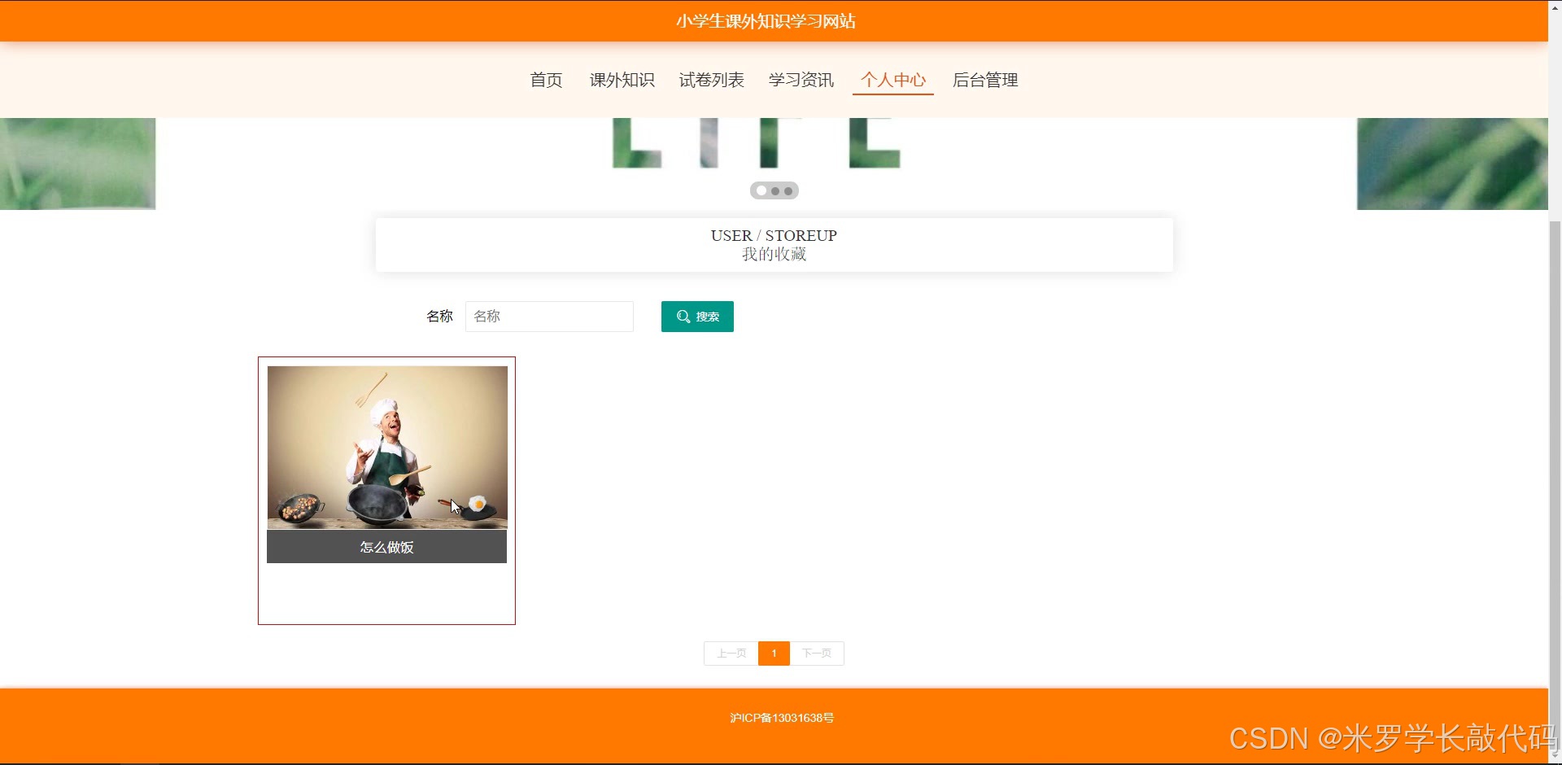The width and height of the screenshot is (1562, 765).
Task: Click the 名称 name input field
Action: (548, 317)
